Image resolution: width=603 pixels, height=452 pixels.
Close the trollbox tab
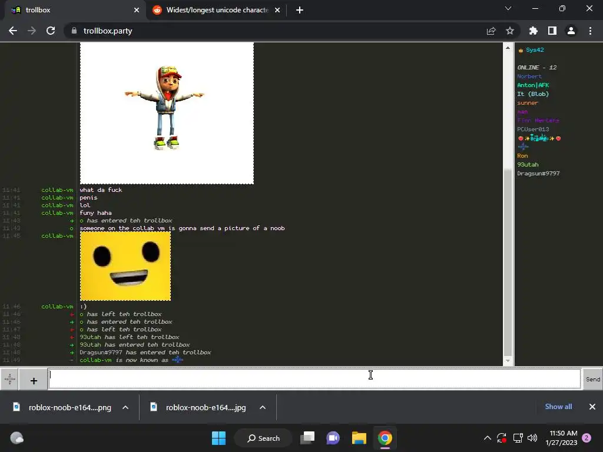coord(137,10)
